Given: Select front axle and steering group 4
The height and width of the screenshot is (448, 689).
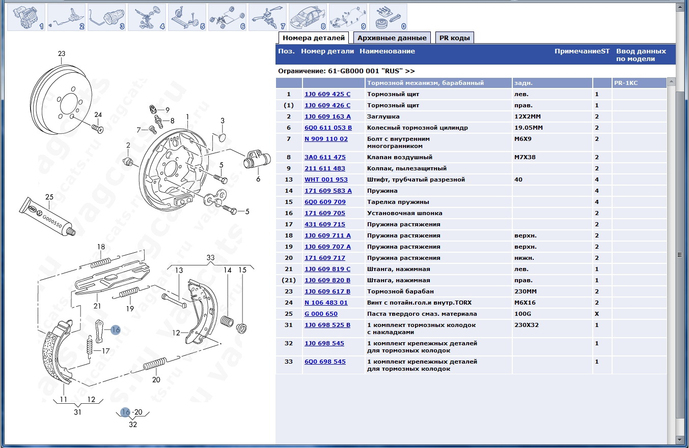Looking at the screenshot, I should [147, 17].
